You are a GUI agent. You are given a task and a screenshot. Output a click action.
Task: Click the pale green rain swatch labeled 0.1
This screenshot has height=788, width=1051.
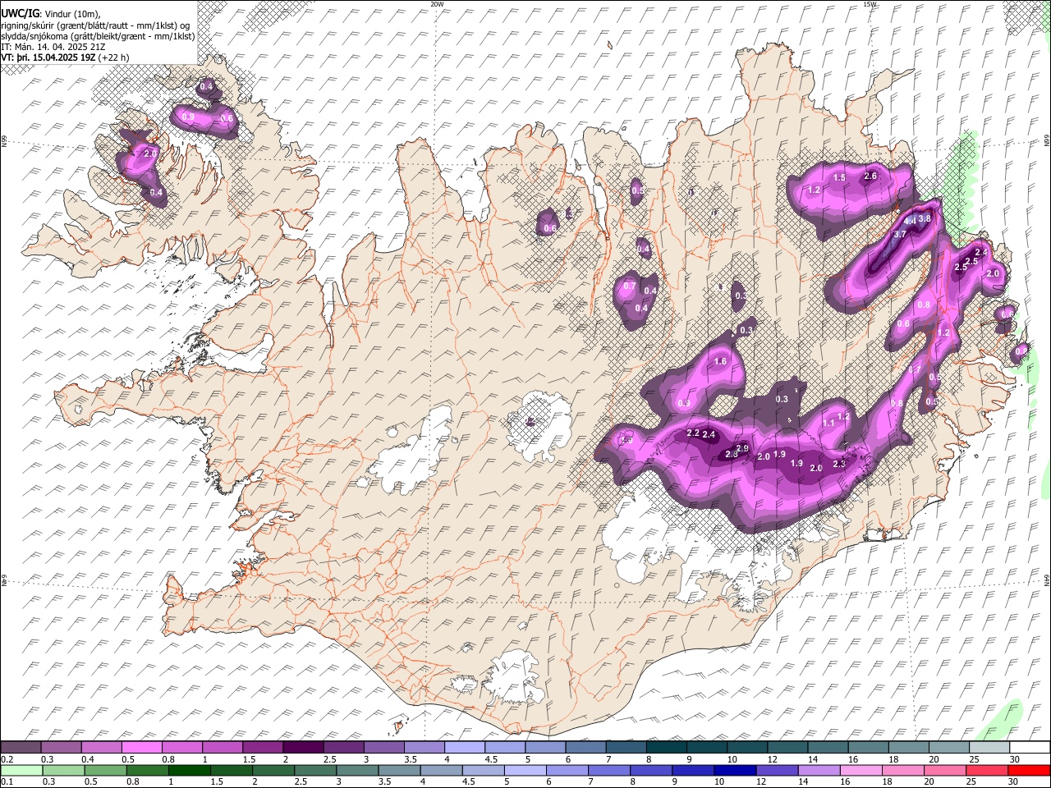(23, 770)
